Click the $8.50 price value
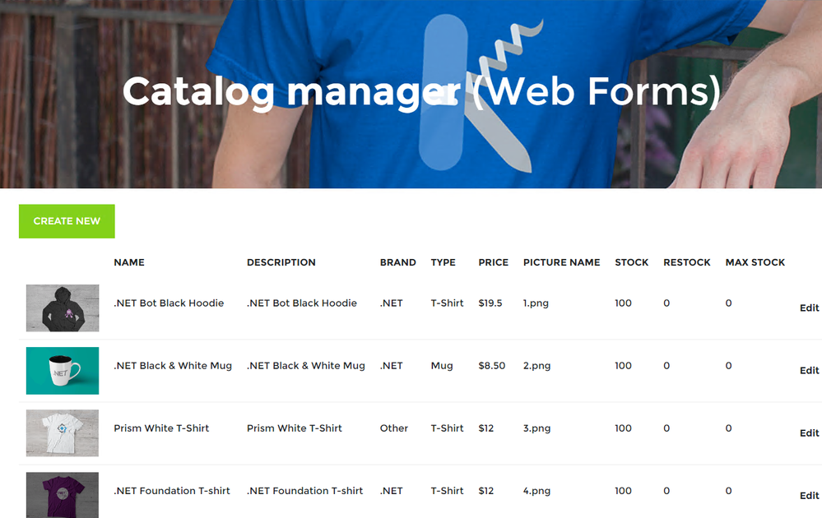This screenshot has height=518, width=822. pos(492,366)
